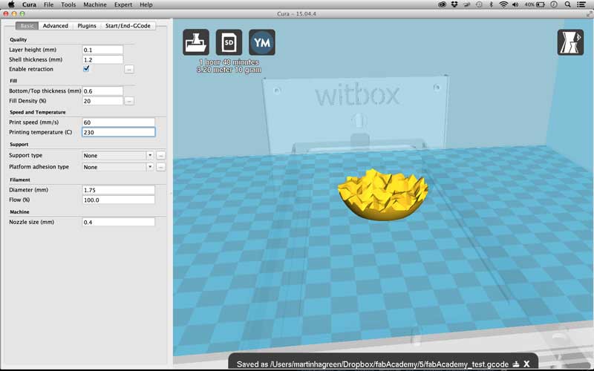594x371 pixels.
Task: Switch to the Basic tab
Action: click(27, 26)
